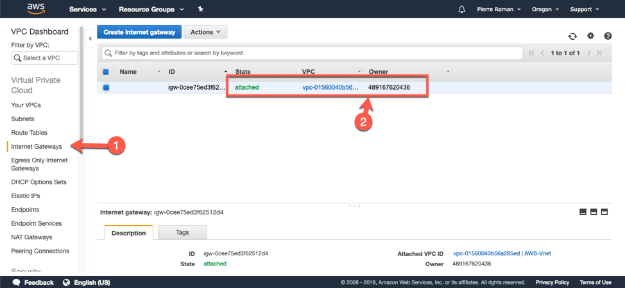Sort by the State column header
Screen dimensions: 625x288
243,72
